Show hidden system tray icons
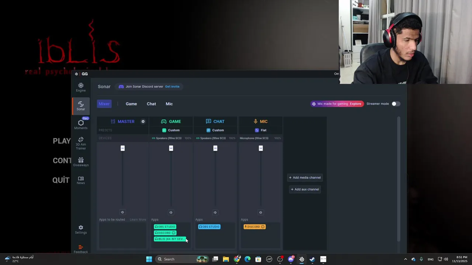The image size is (472, 265). click(406, 259)
